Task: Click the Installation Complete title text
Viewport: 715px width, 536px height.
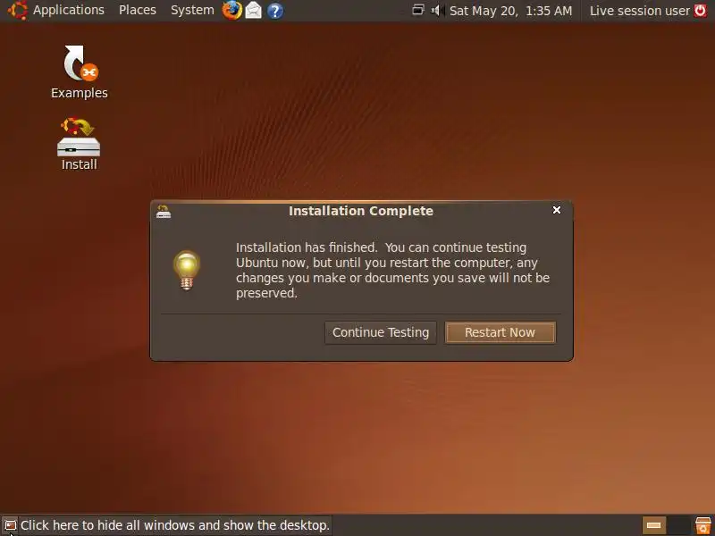Action: coord(361,211)
